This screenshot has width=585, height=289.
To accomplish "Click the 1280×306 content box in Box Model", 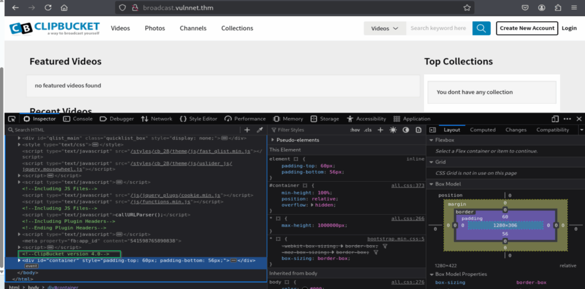I will [505, 225].
